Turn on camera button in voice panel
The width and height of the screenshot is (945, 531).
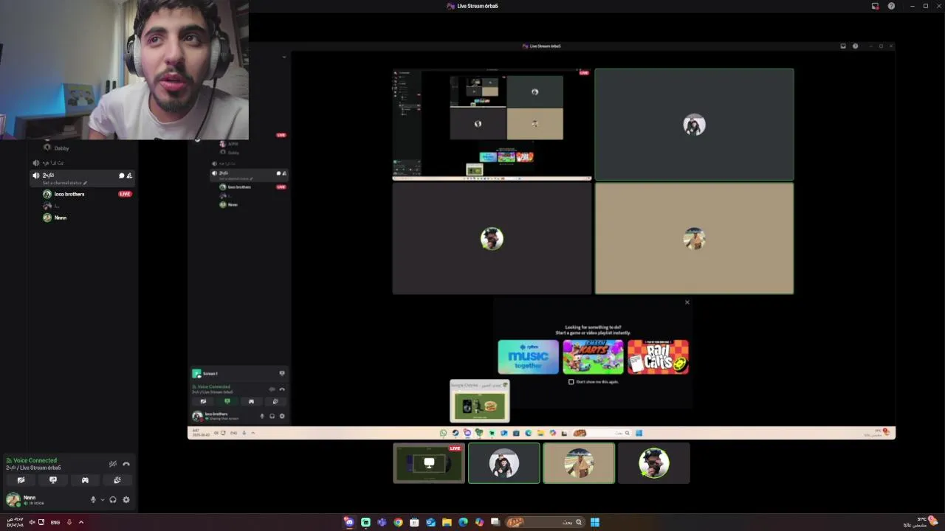click(21, 480)
